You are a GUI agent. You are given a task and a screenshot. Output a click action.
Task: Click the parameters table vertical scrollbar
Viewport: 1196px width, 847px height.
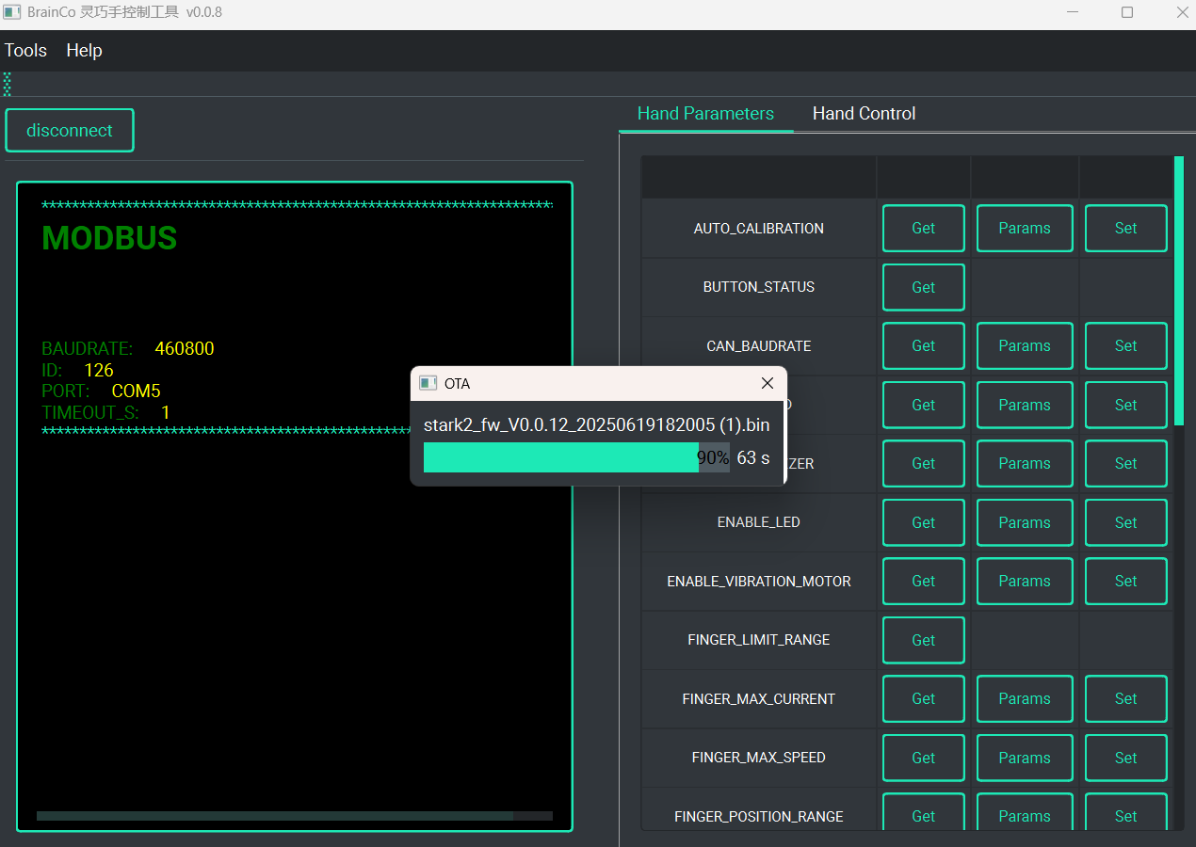click(x=1179, y=292)
